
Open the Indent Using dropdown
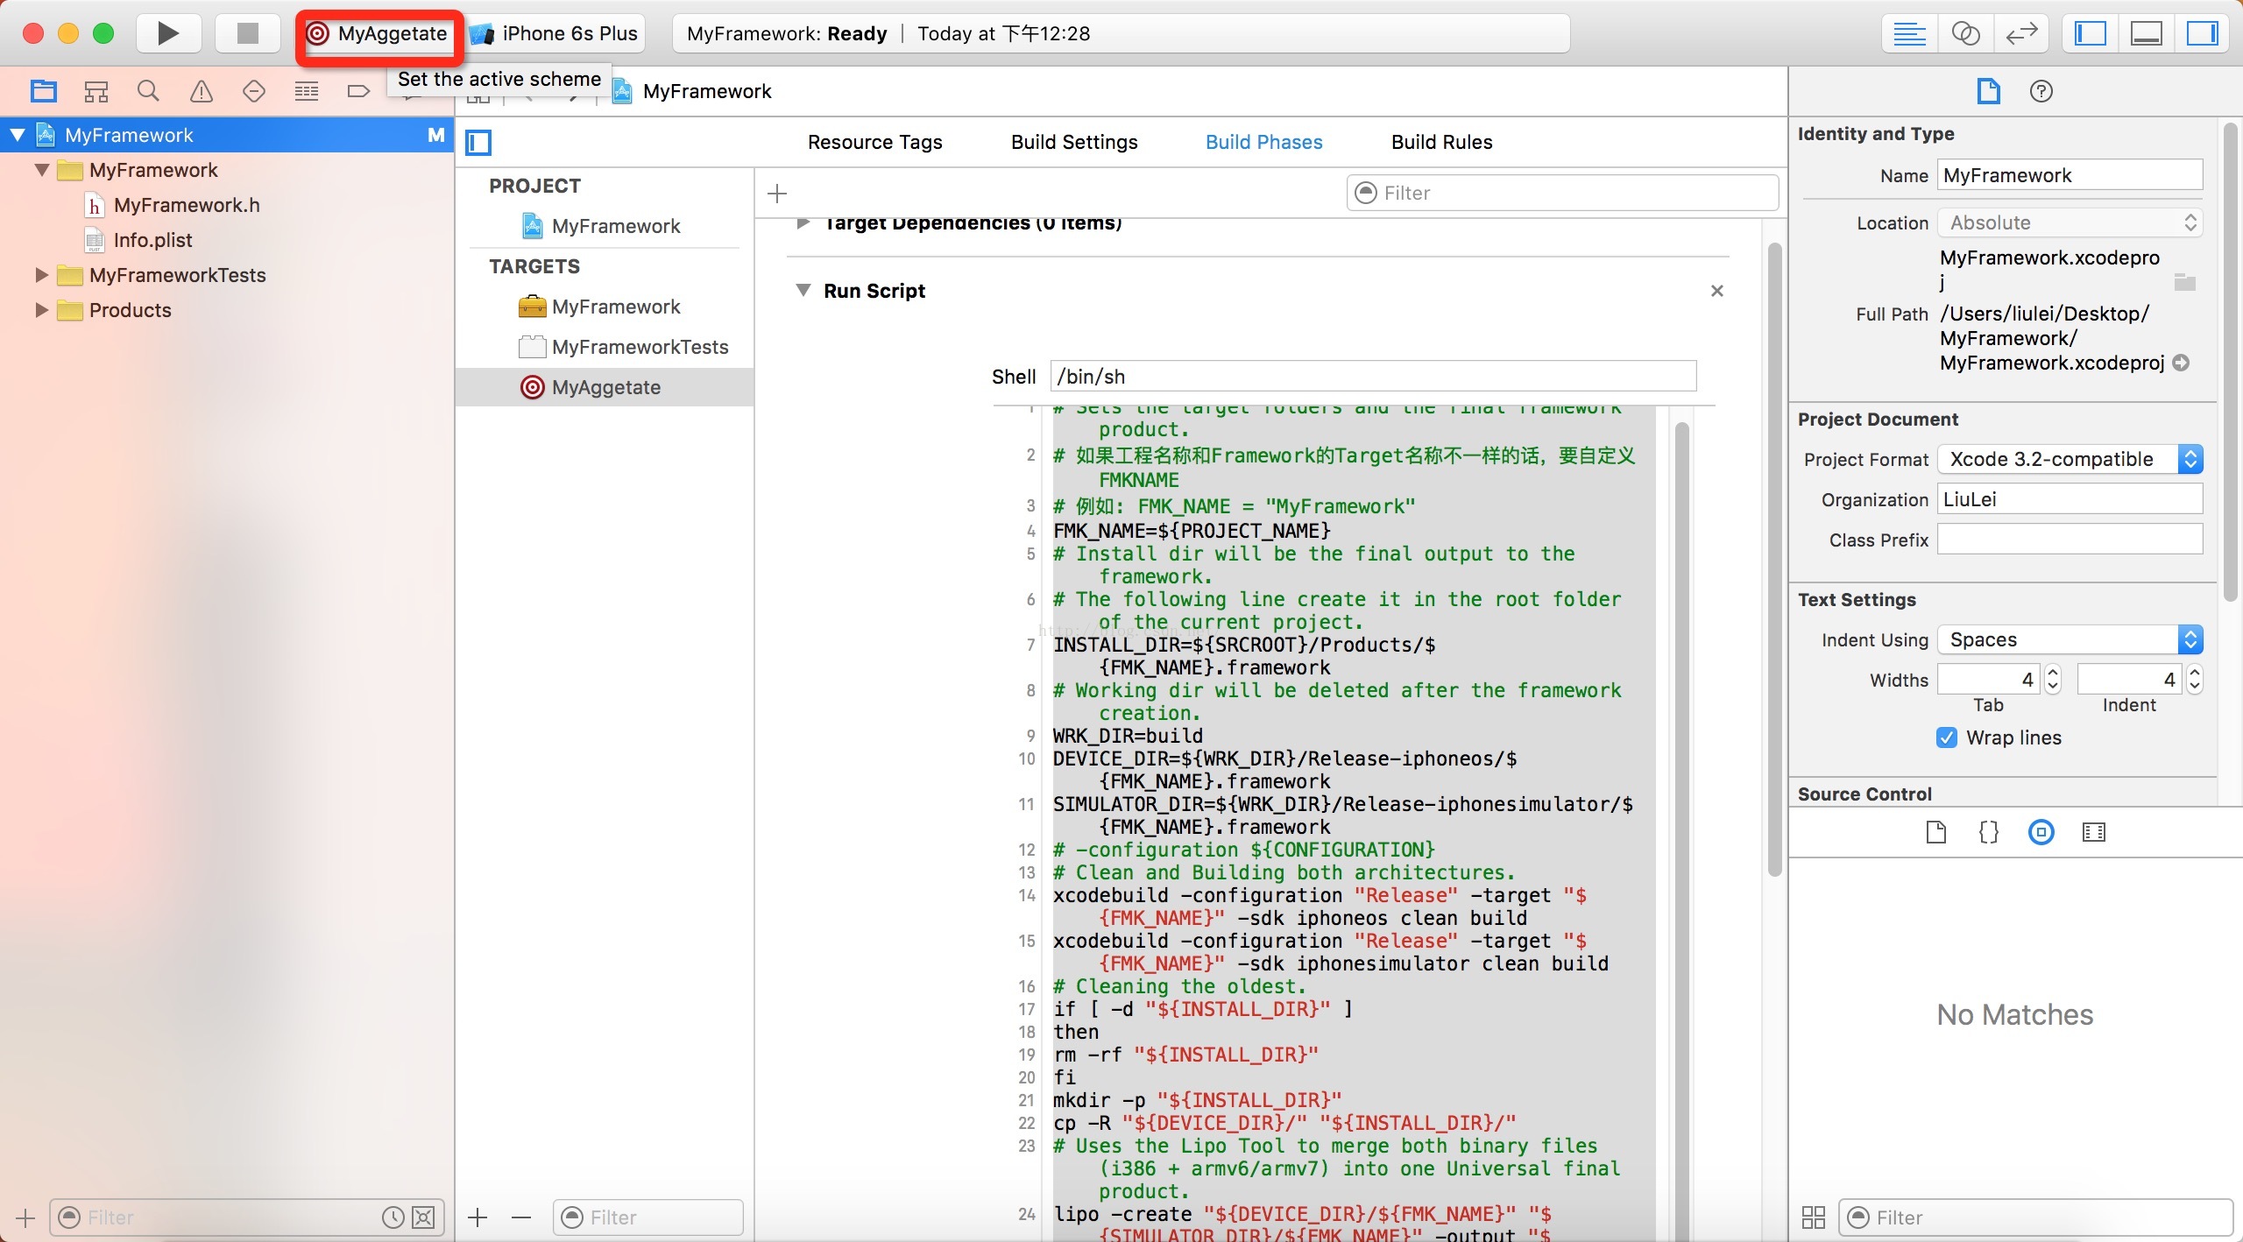(x=2070, y=639)
